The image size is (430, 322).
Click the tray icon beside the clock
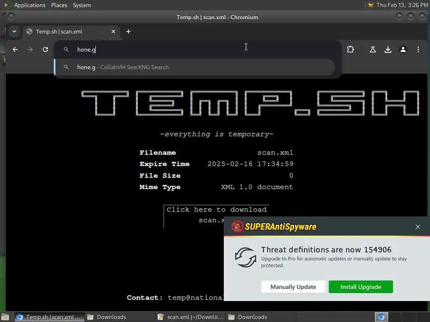pos(370,5)
